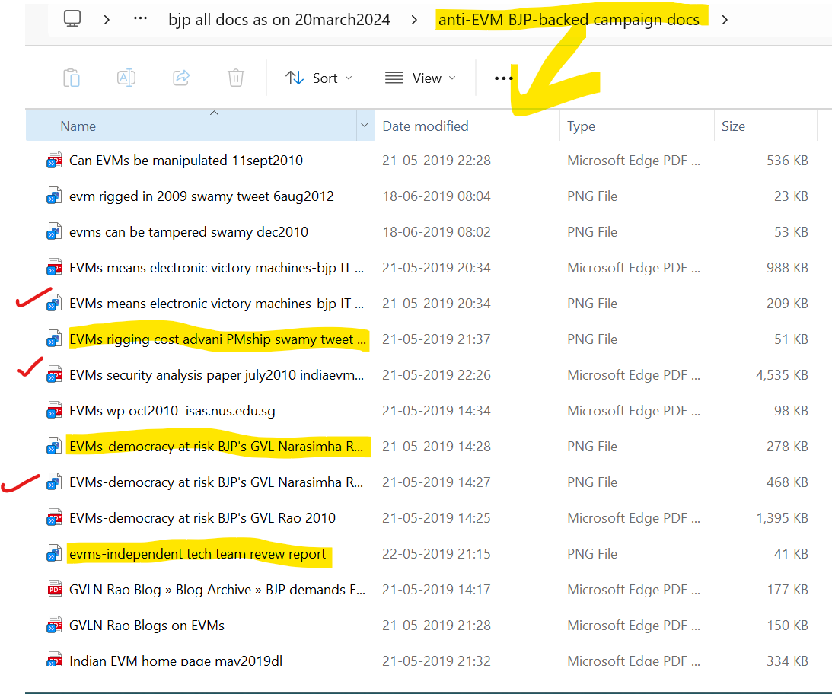832x694 pixels.
Task: Open the See more ellipsis in toolbar
Action: pyautogui.click(x=504, y=78)
